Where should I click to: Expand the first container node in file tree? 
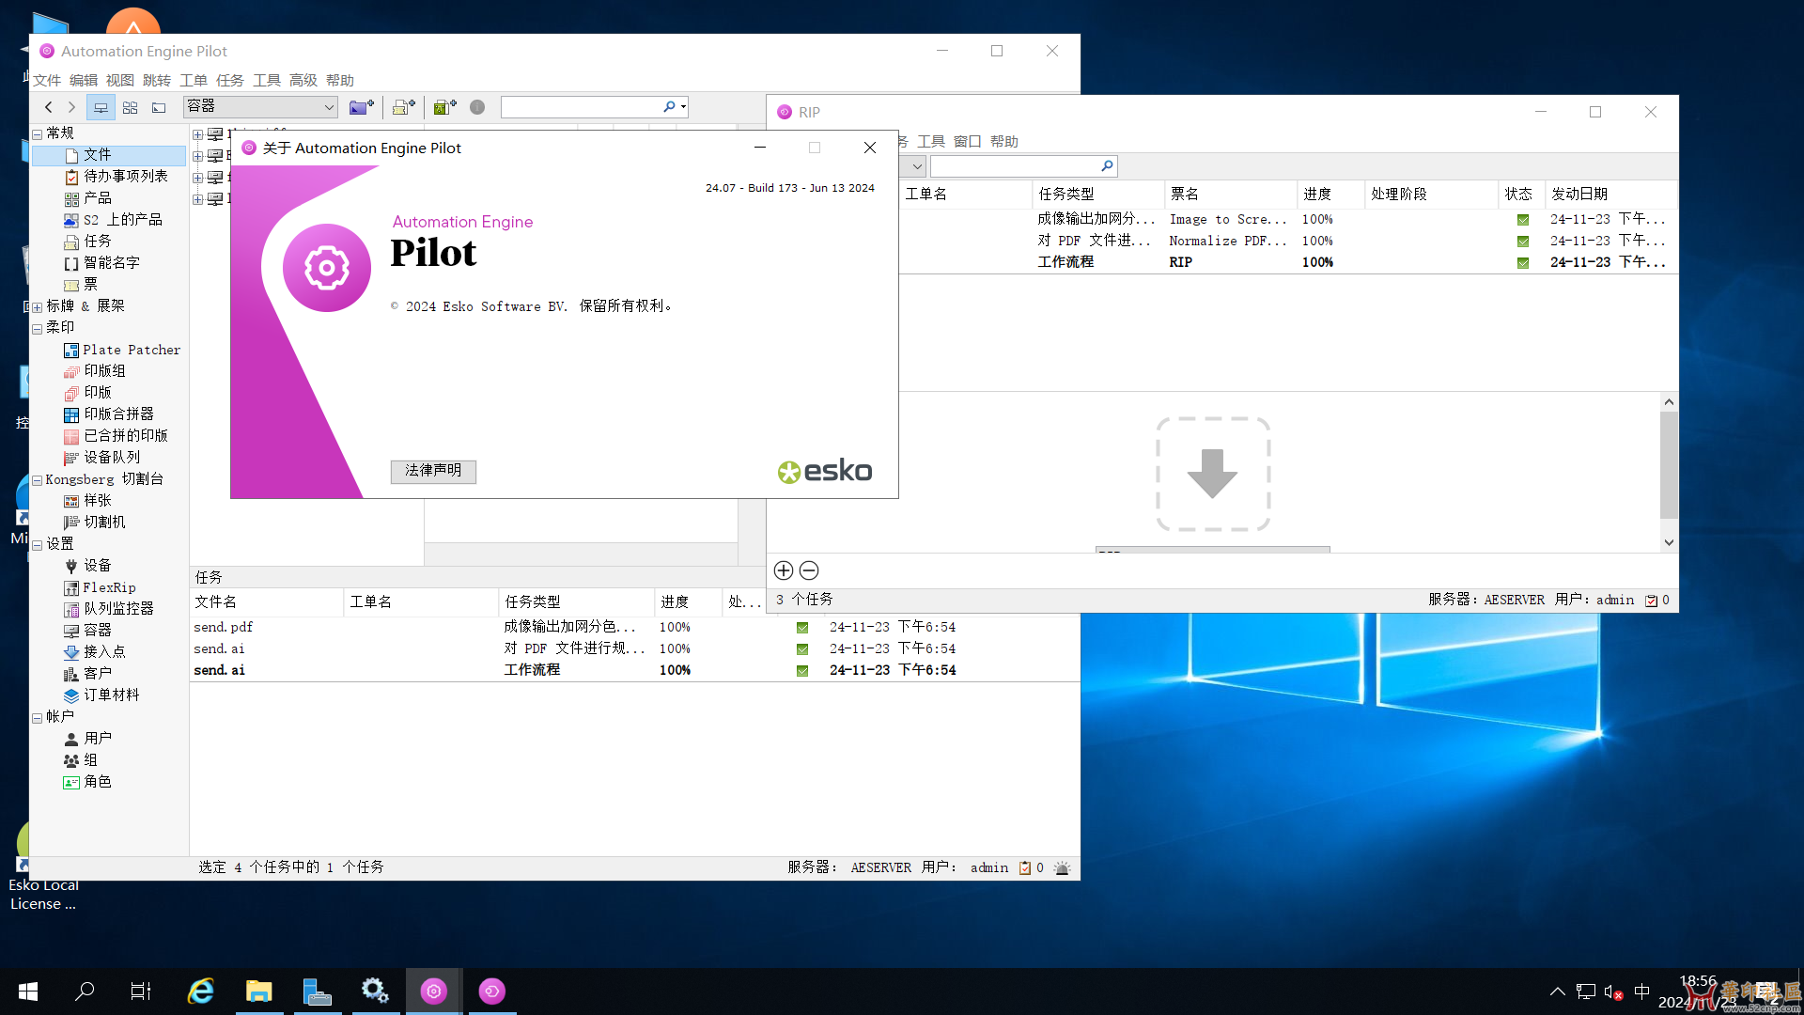click(198, 135)
